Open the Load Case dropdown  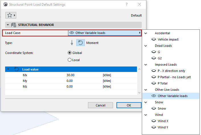(104, 33)
